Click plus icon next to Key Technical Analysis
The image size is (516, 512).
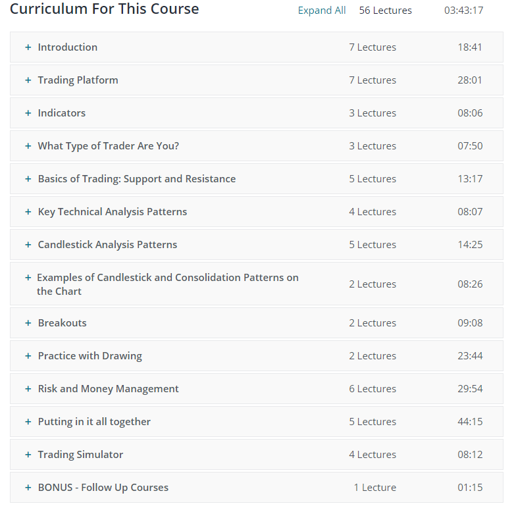28,212
